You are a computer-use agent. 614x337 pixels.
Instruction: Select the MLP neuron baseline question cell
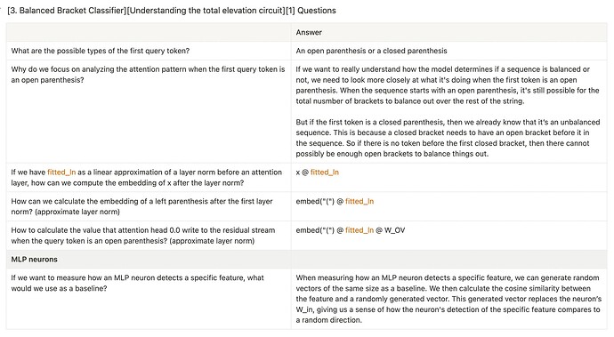(149, 299)
